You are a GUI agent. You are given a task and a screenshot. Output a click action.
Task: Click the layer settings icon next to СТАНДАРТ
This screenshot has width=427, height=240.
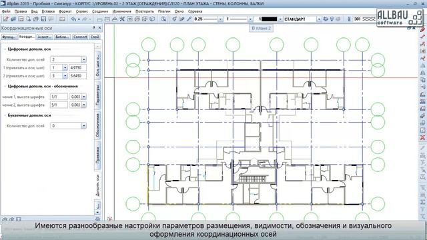(x=326, y=19)
